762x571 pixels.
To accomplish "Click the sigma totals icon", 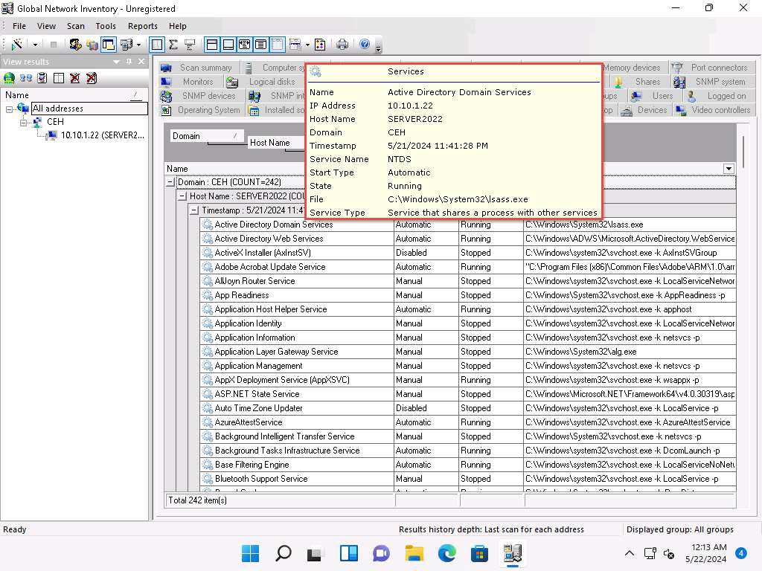I will [173, 45].
